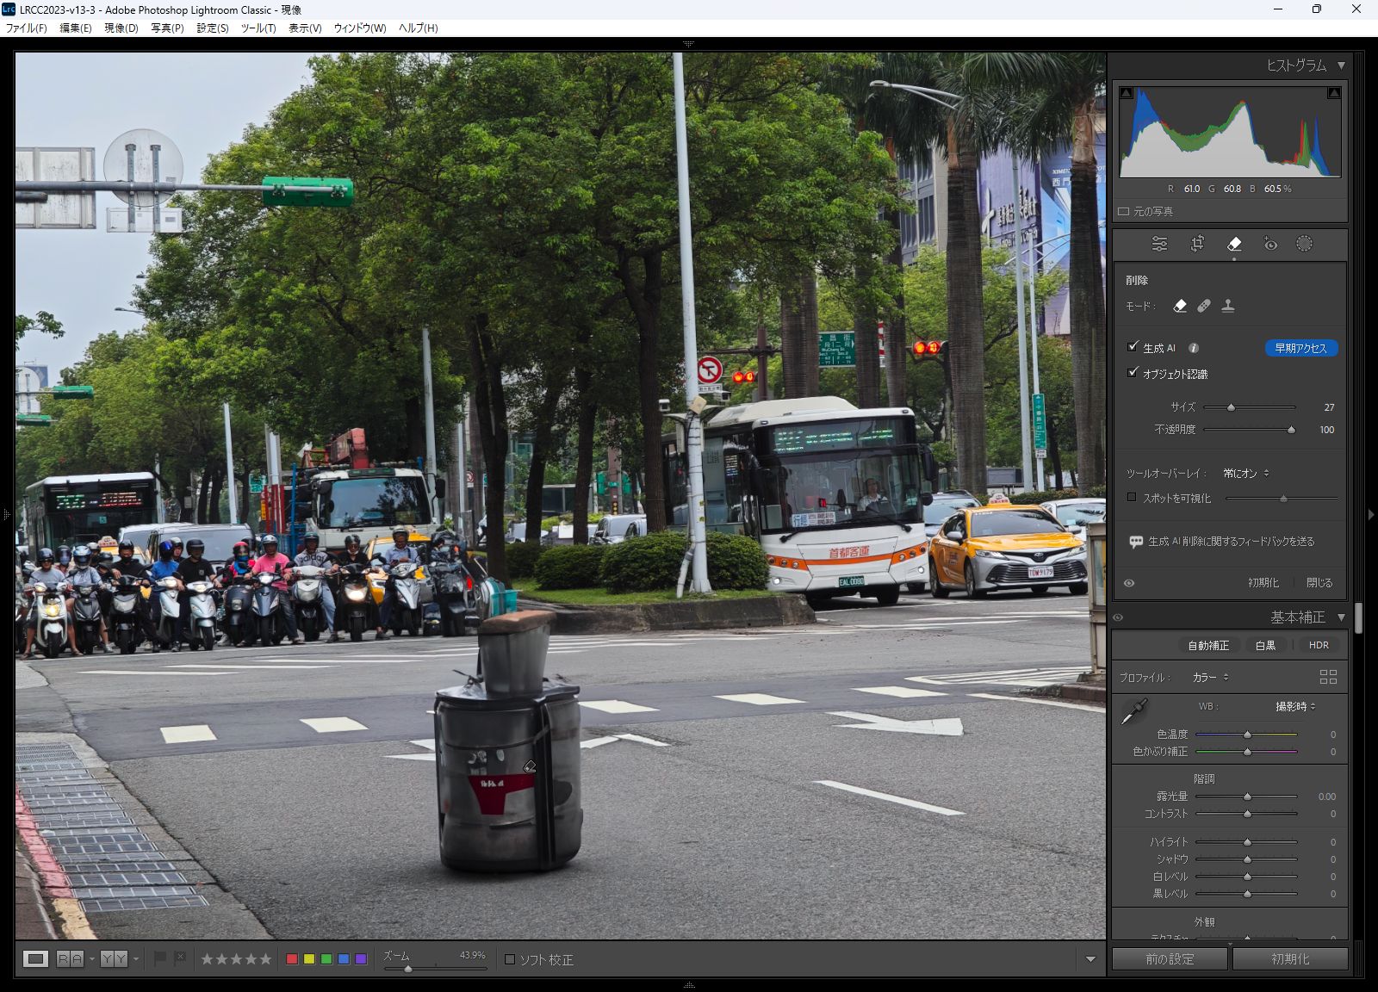Enable the スポットを可視化 checkbox
Screen dimensions: 1378x992
[1132, 498]
